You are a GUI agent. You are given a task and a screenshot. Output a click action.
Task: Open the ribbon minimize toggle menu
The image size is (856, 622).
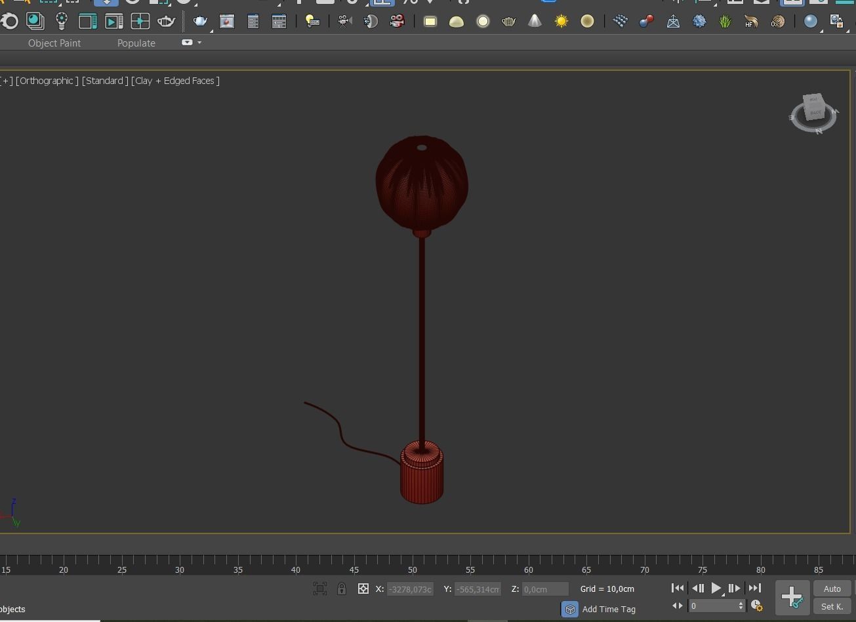(187, 43)
